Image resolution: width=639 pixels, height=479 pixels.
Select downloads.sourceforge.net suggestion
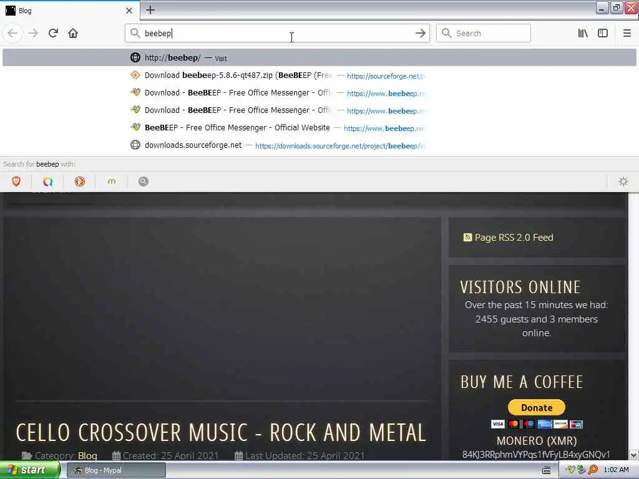pos(319,145)
